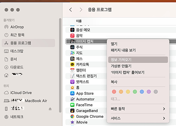Choose 복사 in the context menu

tap(138, 82)
